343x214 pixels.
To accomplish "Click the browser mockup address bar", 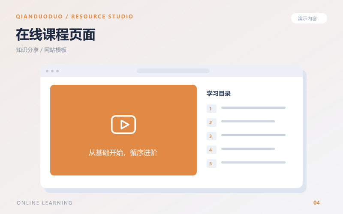I will (x=173, y=71).
